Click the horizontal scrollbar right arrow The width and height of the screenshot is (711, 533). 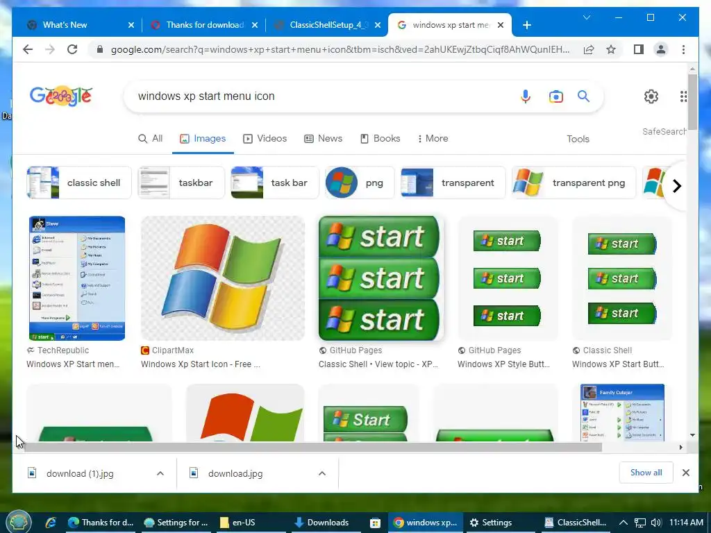pos(680,448)
